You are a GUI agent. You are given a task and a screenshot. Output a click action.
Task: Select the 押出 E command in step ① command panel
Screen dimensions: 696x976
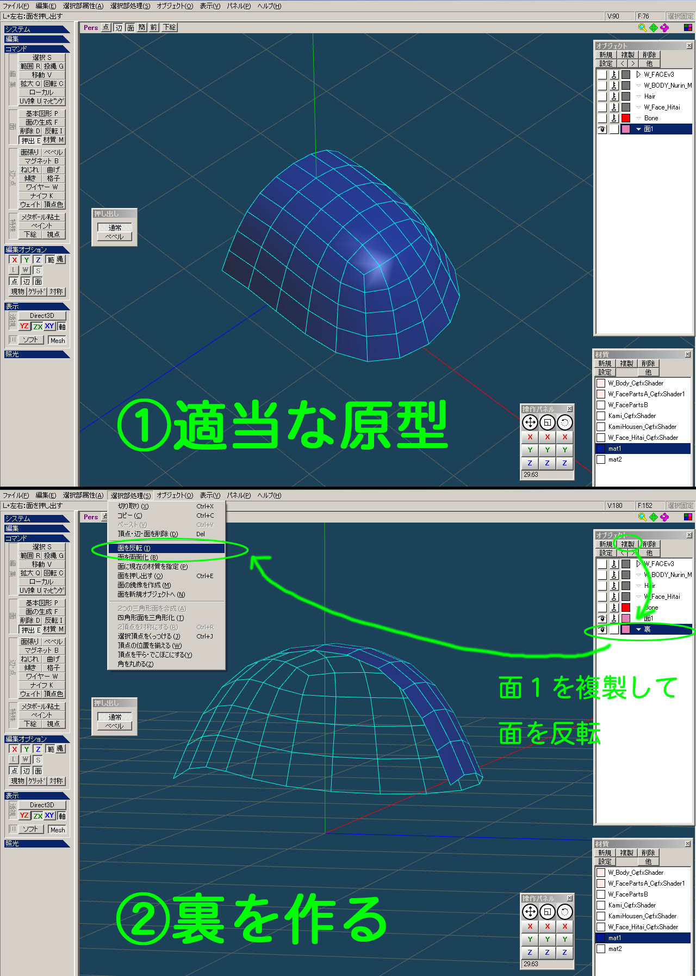coord(31,140)
